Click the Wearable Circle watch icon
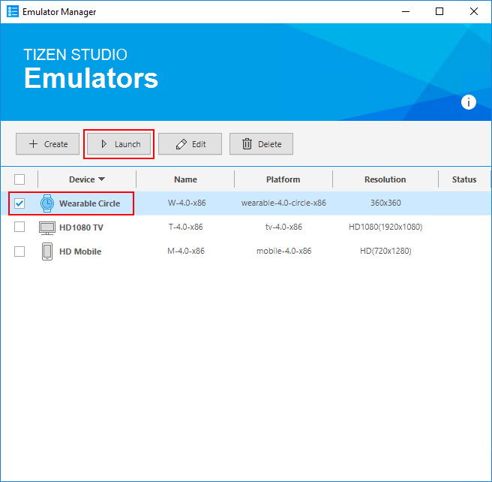The width and height of the screenshot is (492, 482). click(x=47, y=203)
